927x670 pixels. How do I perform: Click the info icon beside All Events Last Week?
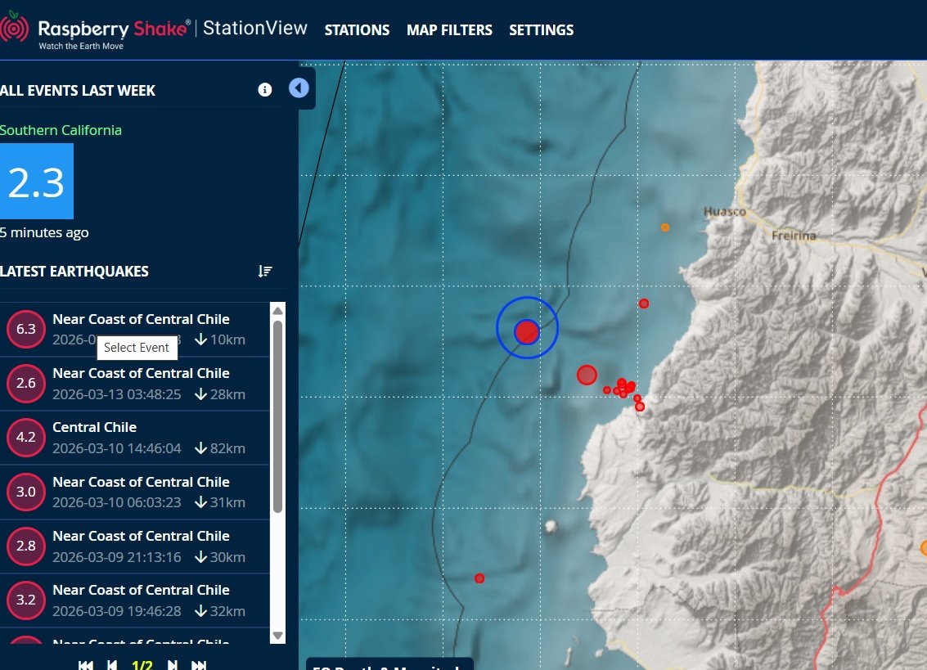point(265,89)
